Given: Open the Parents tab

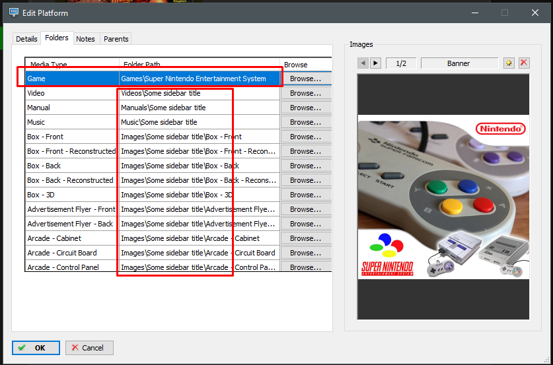Looking at the screenshot, I should [116, 39].
